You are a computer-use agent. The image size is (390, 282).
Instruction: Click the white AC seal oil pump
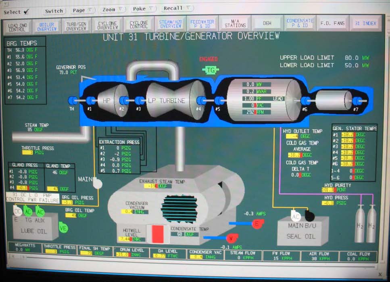296,216
